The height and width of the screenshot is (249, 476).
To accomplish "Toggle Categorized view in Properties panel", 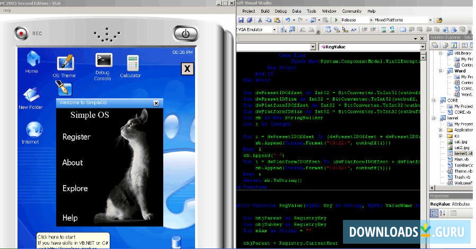I will pos(434,213).
